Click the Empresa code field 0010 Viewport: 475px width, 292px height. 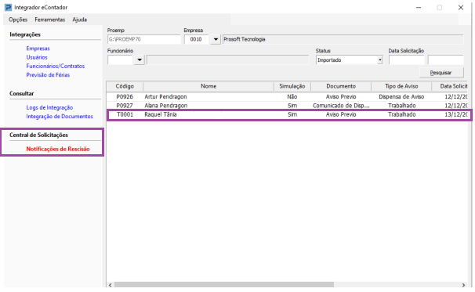(196, 39)
